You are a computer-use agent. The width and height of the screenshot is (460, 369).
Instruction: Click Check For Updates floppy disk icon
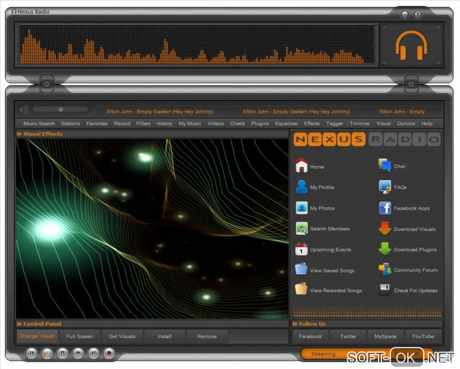point(385,290)
